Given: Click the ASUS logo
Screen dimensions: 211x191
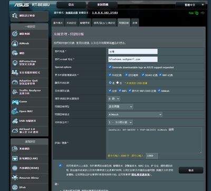Looking at the screenshot, I should (22, 5).
